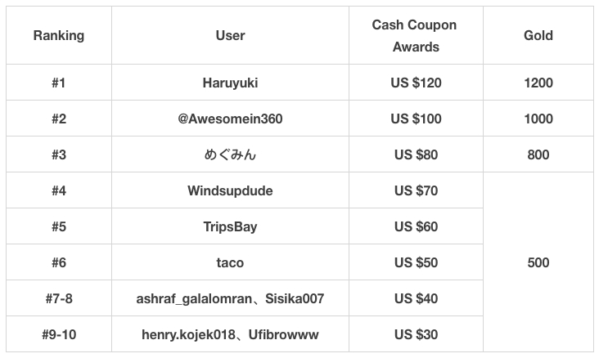Click the US $100 coupon cell
Image resolution: width=599 pixels, height=358 pixels.
[x=416, y=119]
